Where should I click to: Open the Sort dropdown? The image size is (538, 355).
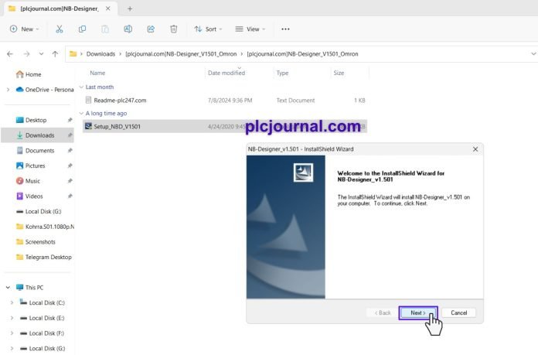[208, 29]
